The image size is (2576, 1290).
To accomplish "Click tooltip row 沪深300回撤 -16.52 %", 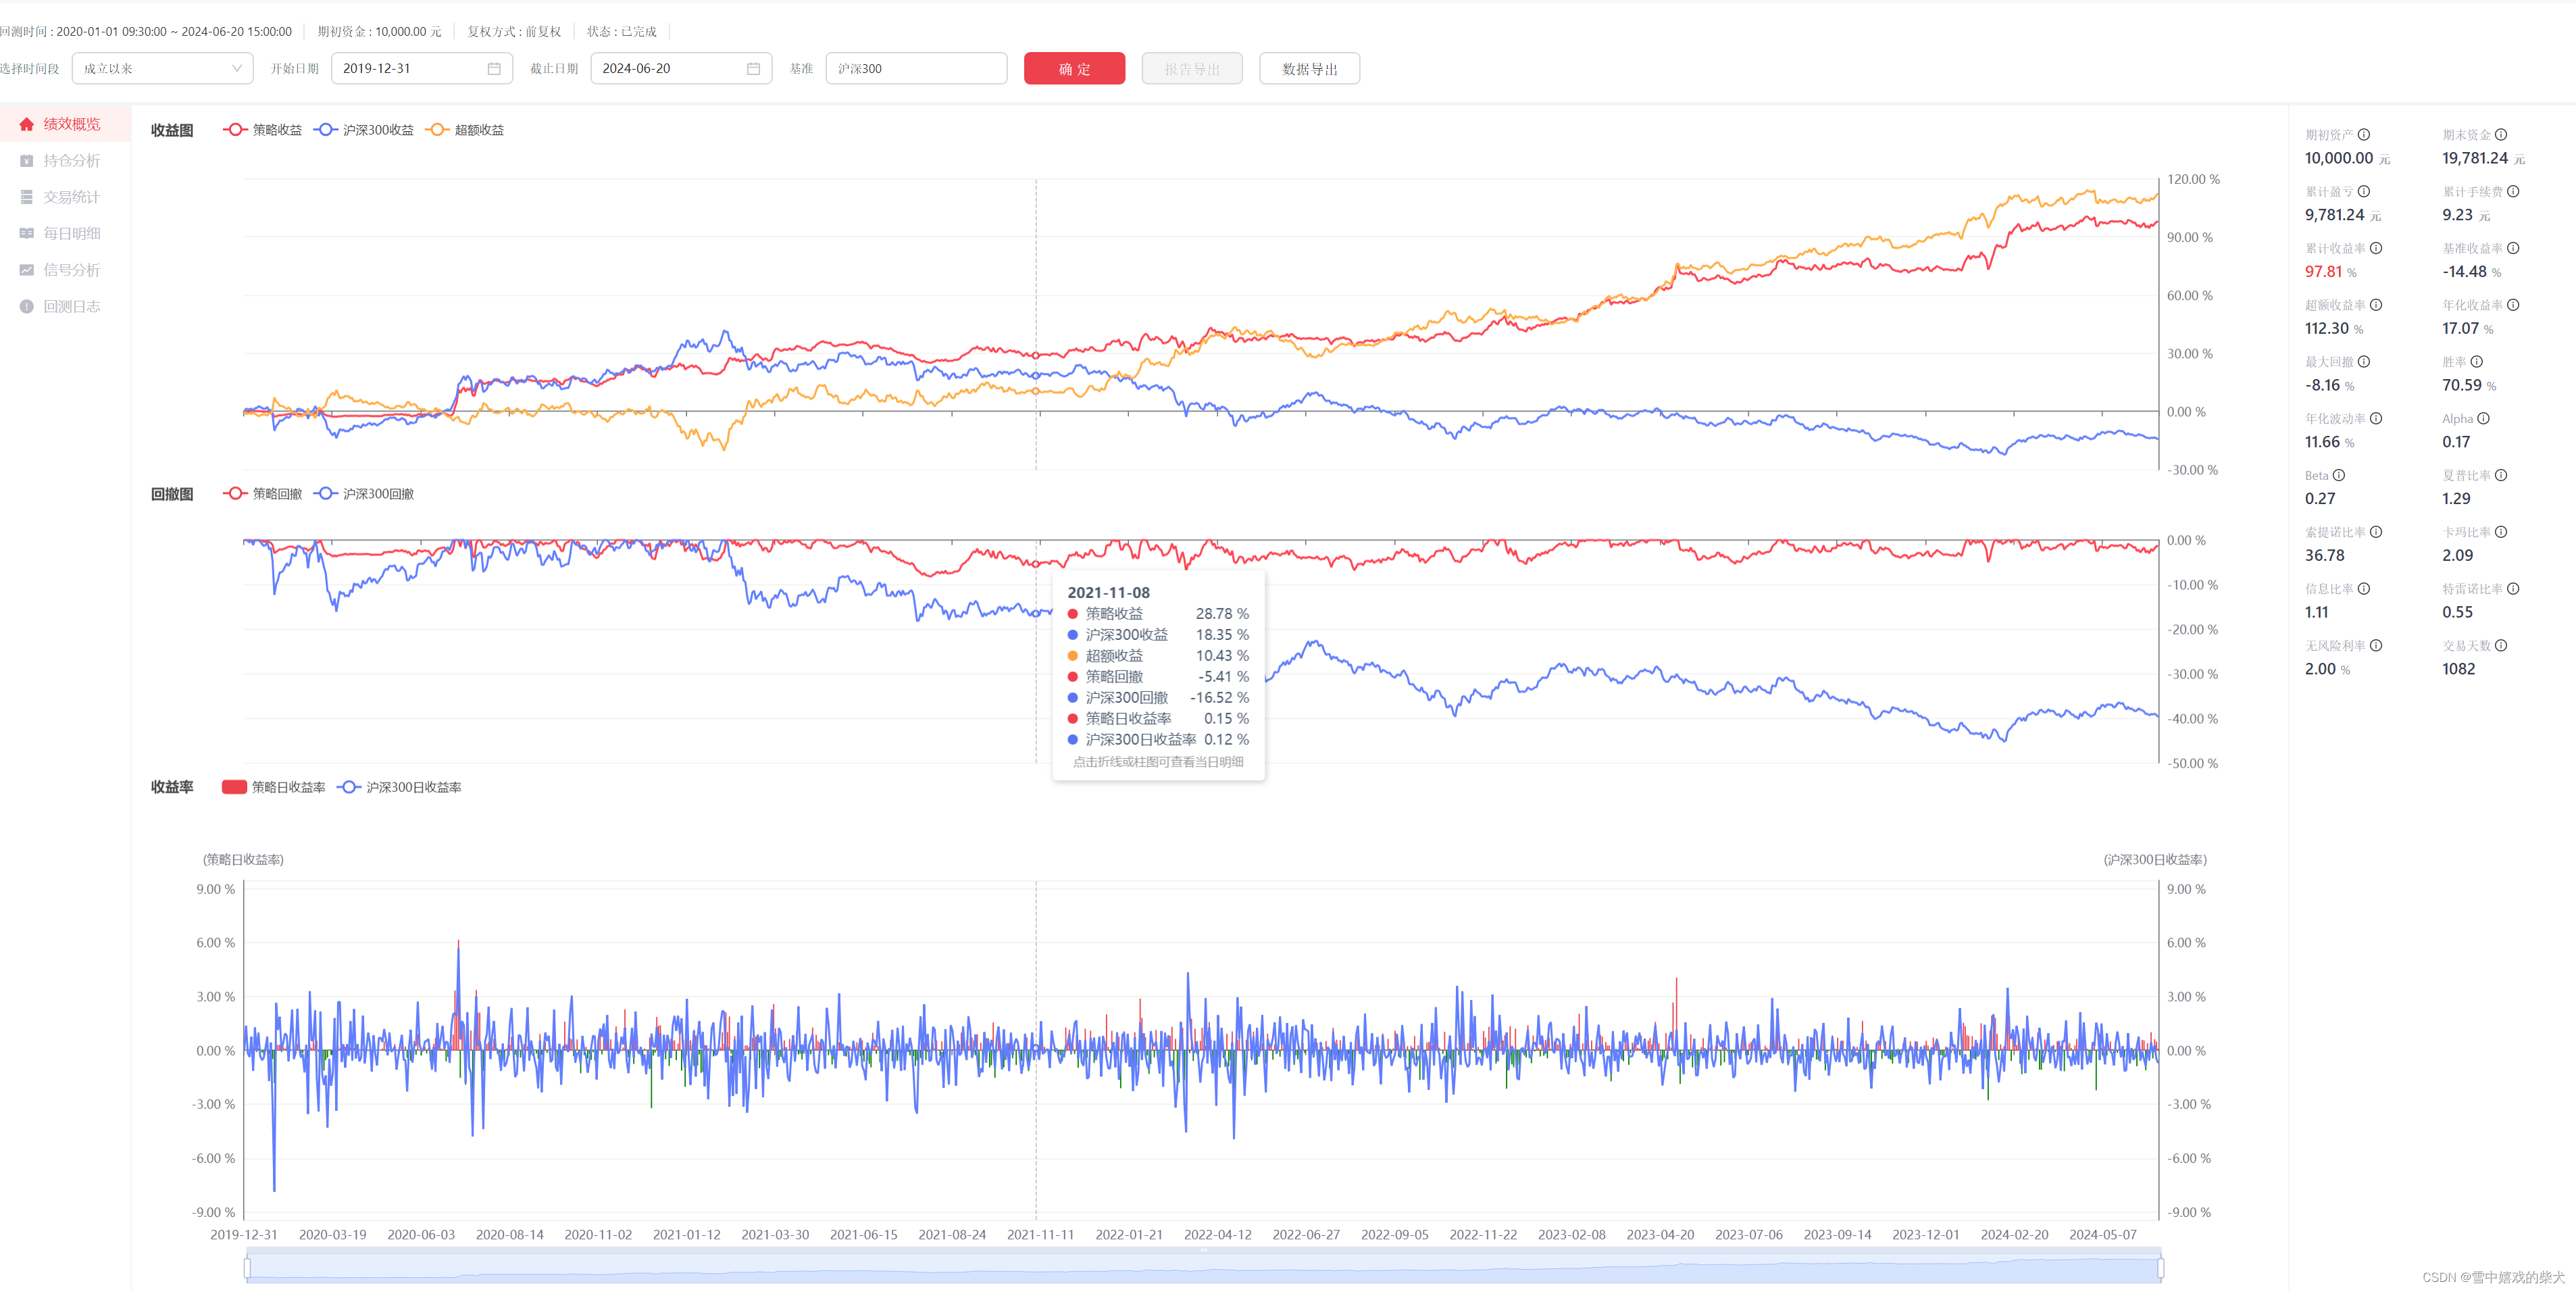I will (x=1158, y=697).
